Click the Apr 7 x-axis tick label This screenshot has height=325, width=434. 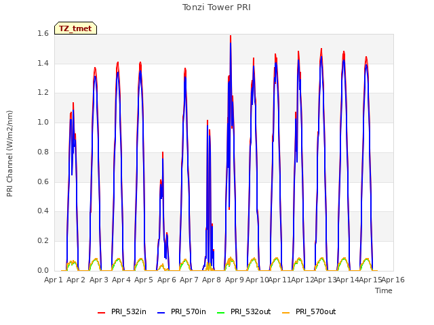pos(189,280)
